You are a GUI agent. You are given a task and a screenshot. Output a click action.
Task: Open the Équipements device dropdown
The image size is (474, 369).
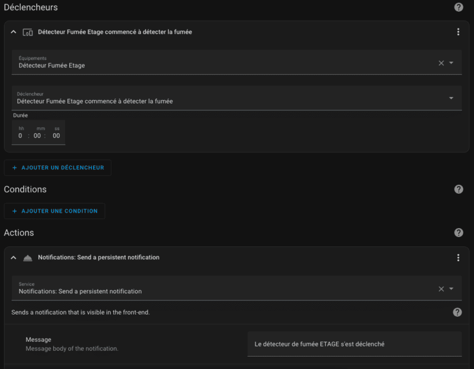[451, 63]
